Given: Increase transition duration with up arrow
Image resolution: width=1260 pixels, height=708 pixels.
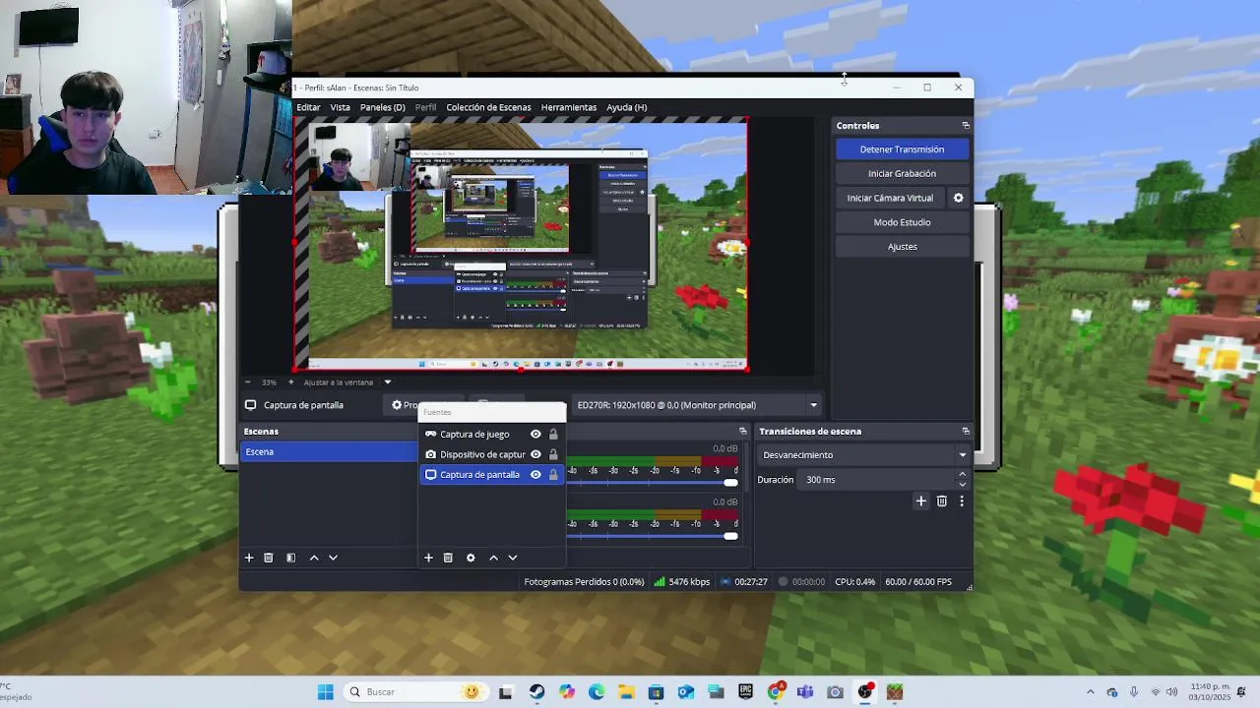Looking at the screenshot, I should coord(962,475).
